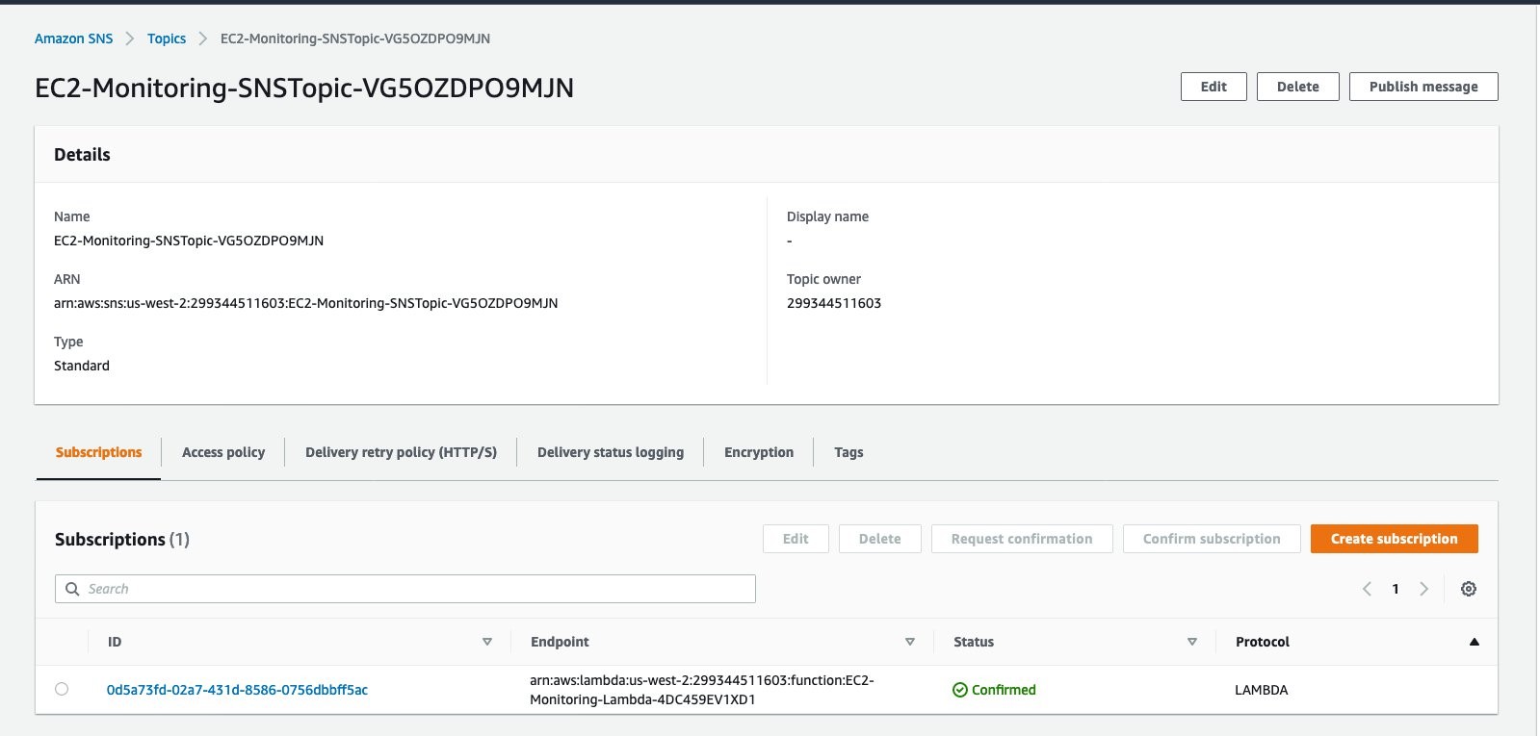Screen dimensions: 1540x736
Task: Switch to the Encryption tab
Action: click(759, 452)
